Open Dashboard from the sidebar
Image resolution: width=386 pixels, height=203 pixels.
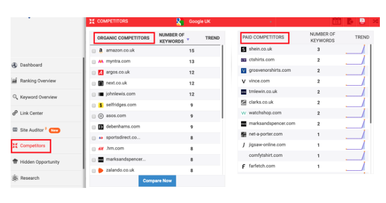point(31,65)
